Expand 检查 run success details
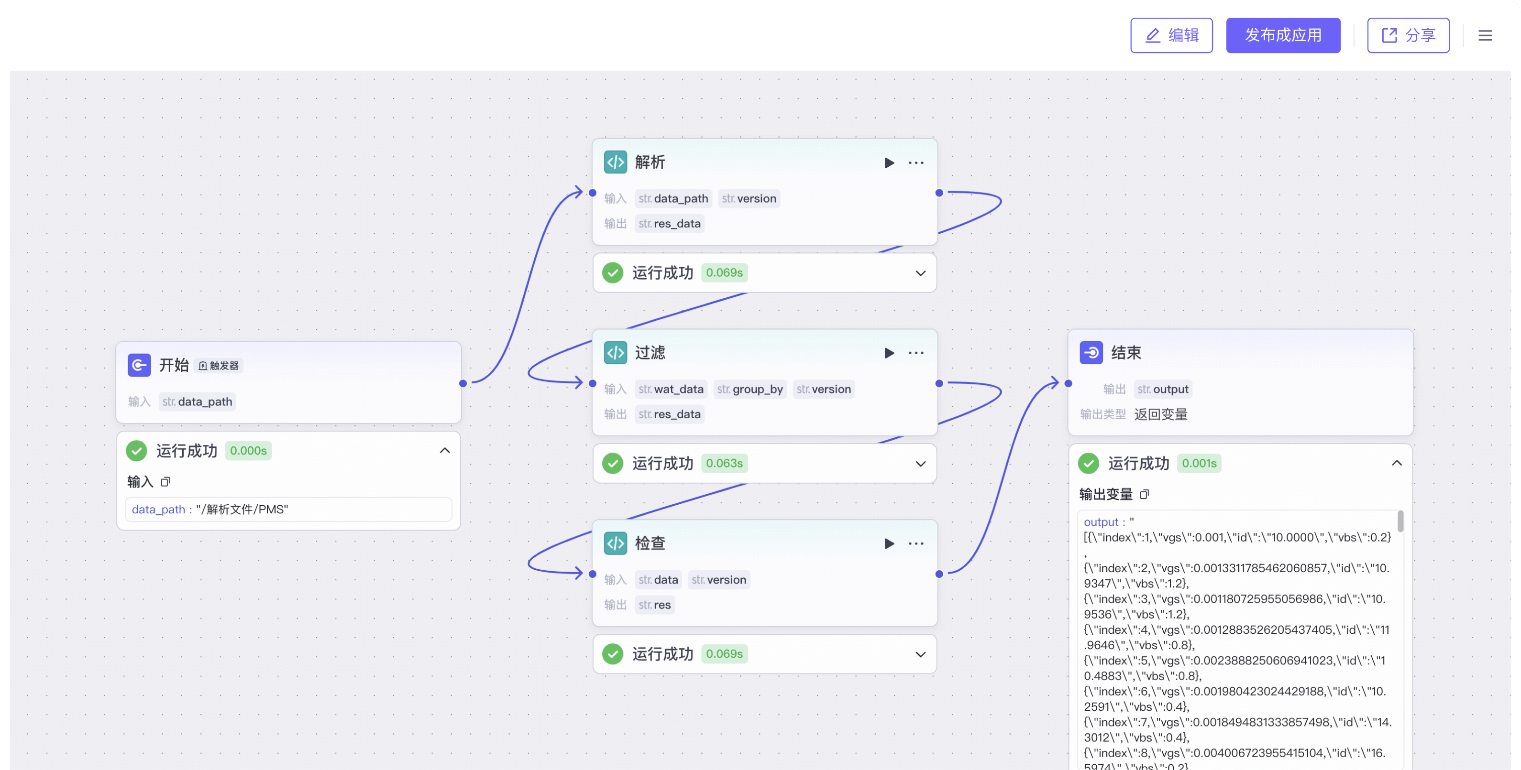The height and width of the screenshot is (770, 1521). point(920,654)
